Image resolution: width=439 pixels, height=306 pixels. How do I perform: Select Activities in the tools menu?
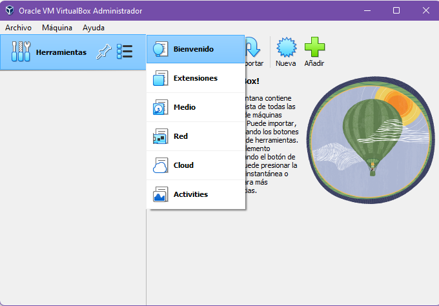[196, 194]
